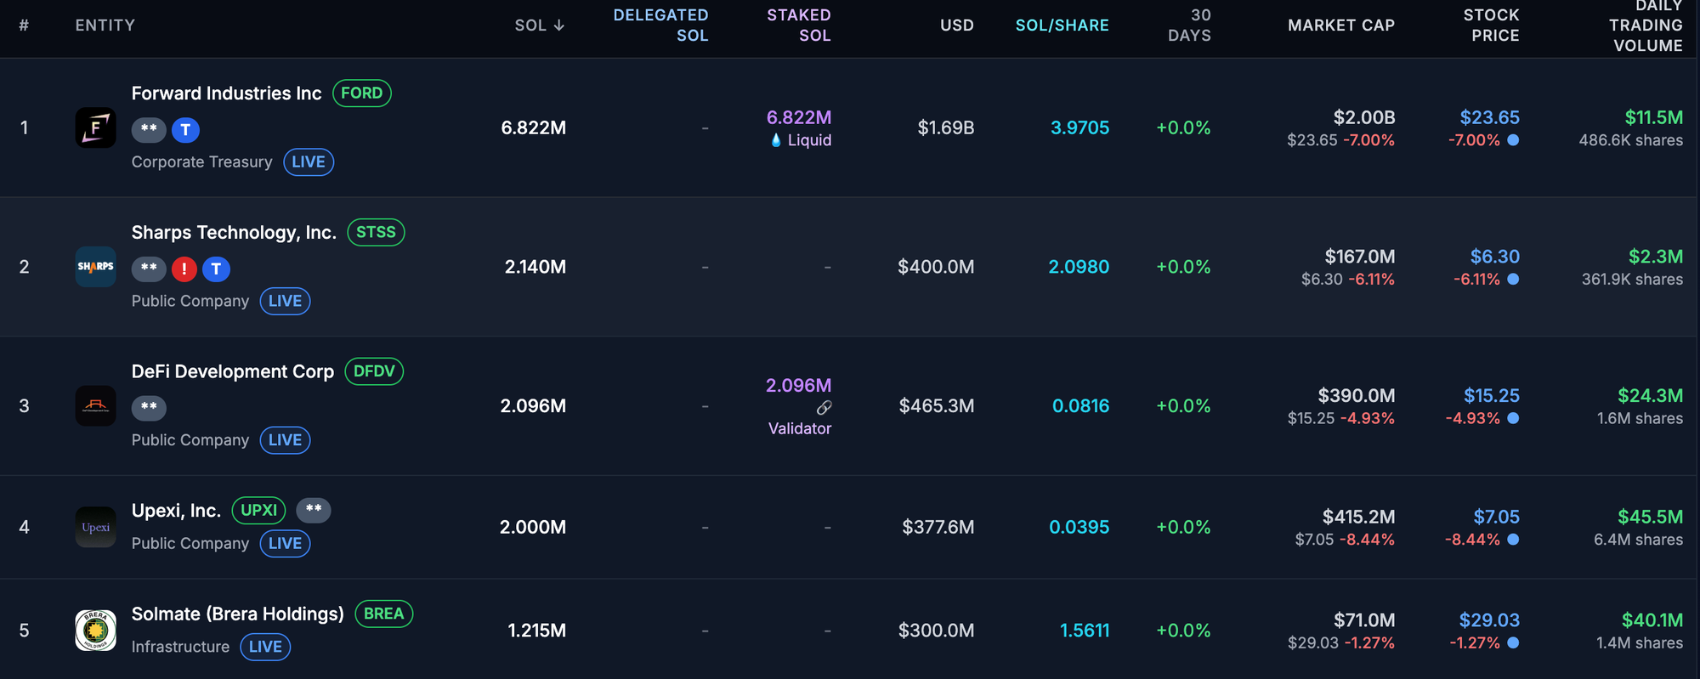The width and height of the screenshot is (1700, 679).
Task: Open the FORD ticker tag
Action: tap(361, 93)
